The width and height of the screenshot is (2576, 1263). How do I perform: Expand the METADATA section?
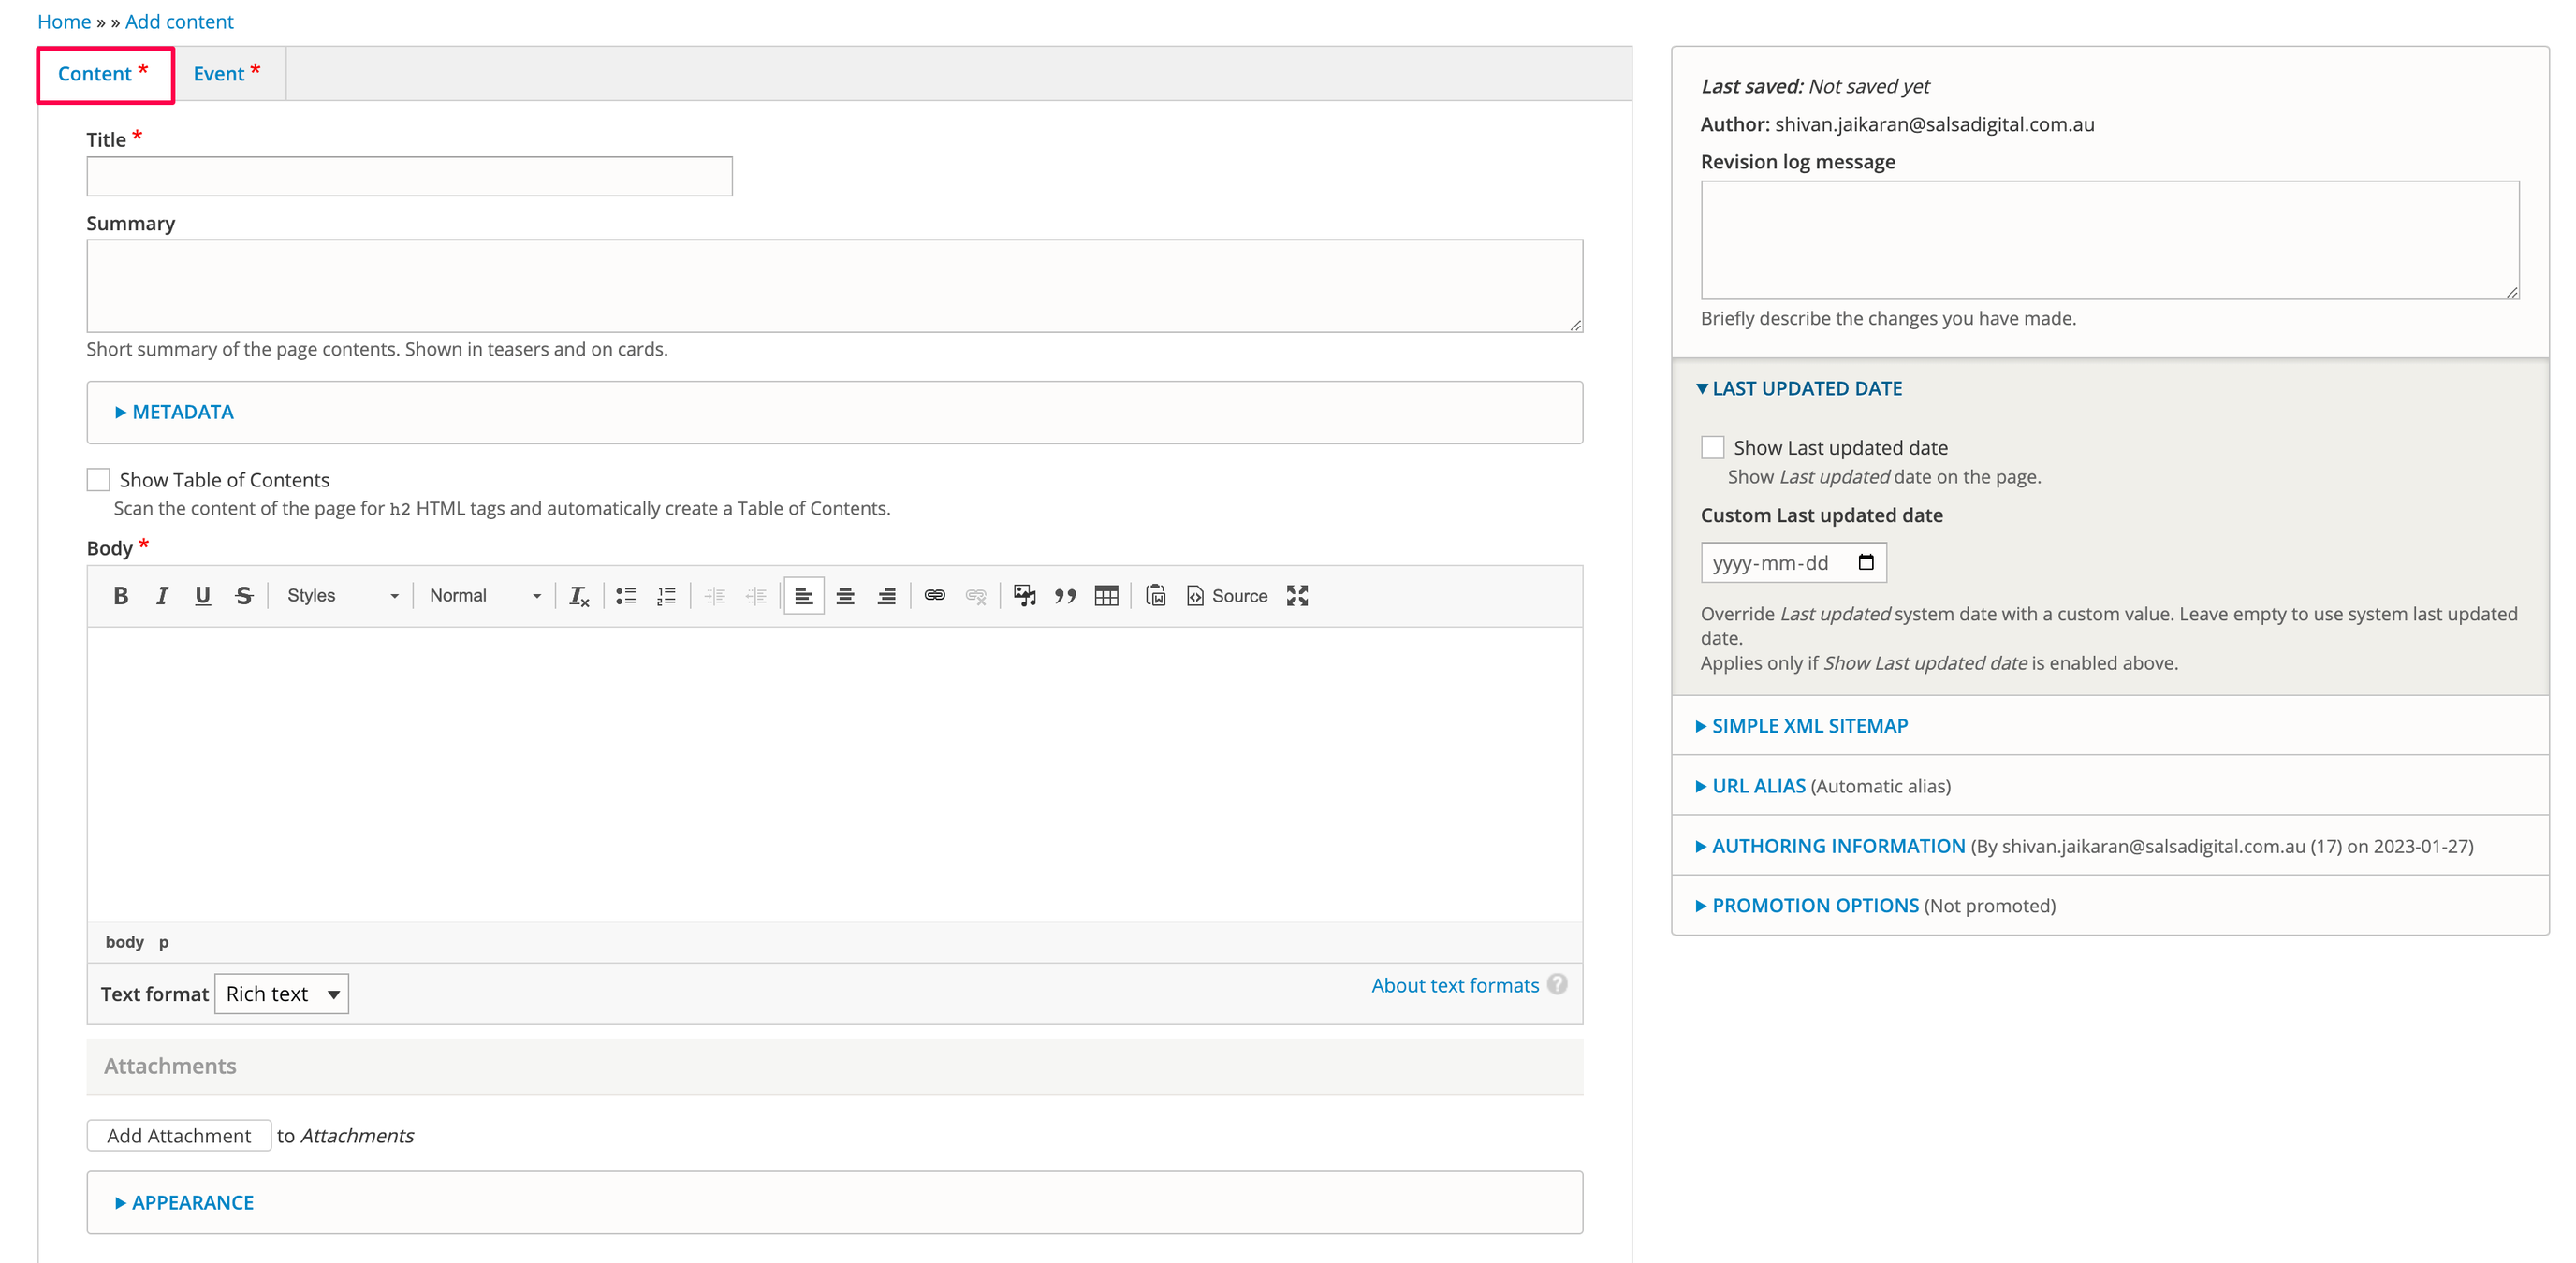pyautogui.click(x=182, y=412)
